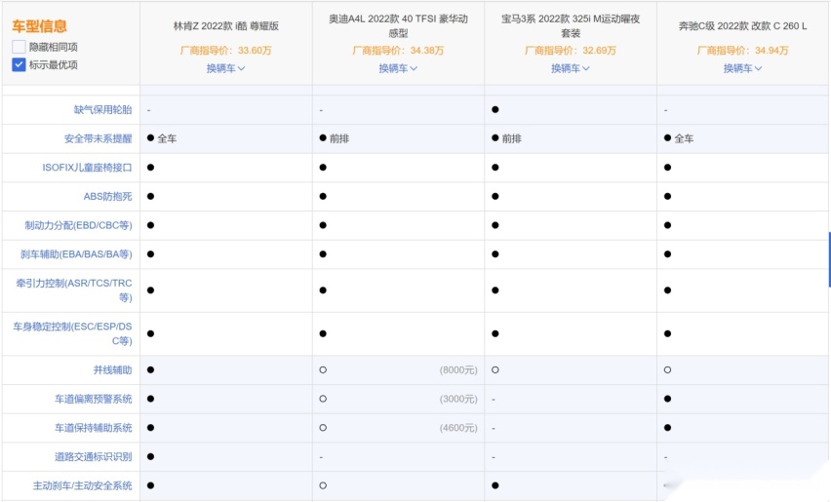Image resolution: width=831 pixels, height=502 pixels.
Task: Click the page's vertical scrollbar thumb
Action: (x=829, y=259)
